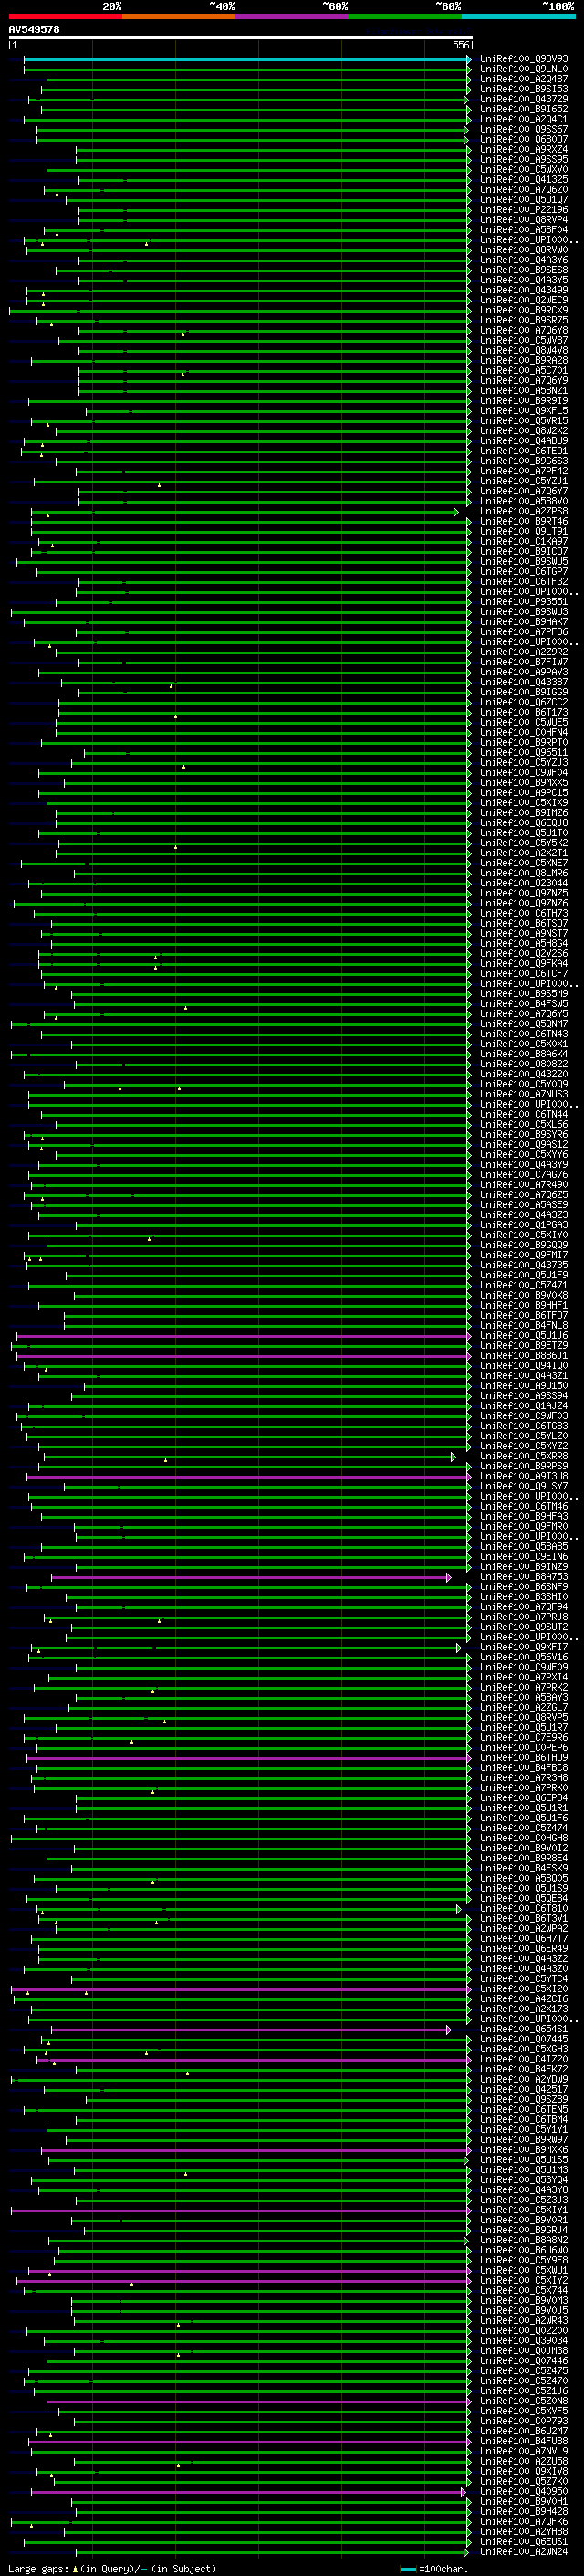Open hit UniRef100_Q56V16
584x2576 pixels.
point(524,1657)
